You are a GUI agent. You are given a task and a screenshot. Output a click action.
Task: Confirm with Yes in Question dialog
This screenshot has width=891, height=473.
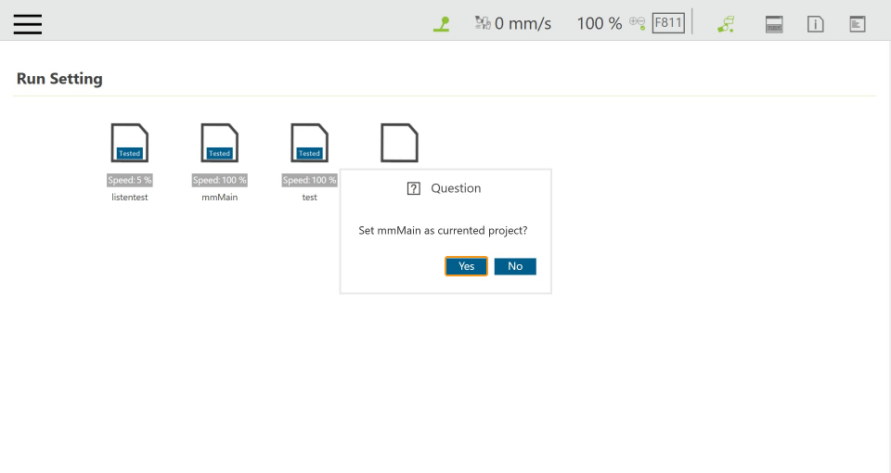[466, 266]
